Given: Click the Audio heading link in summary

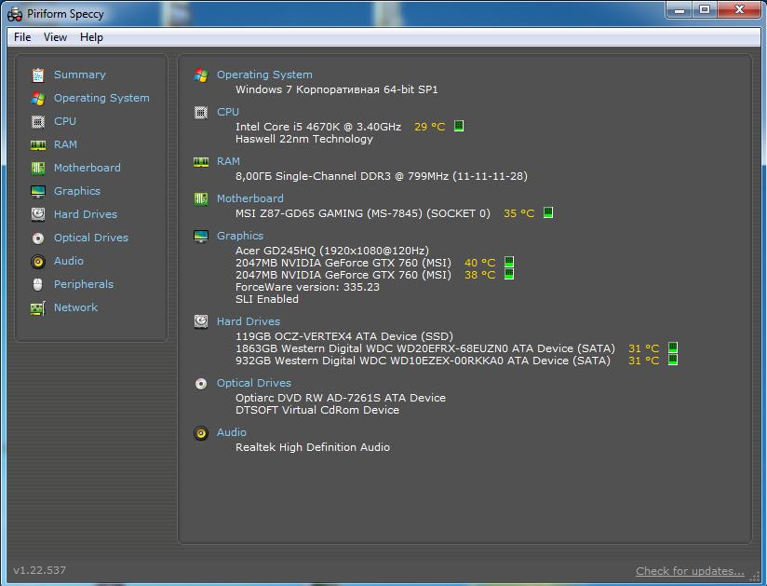Looking at the screenshot, I should (232, 432).
